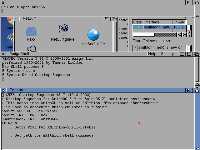Image resolution: width=200 pixels, height=150 pixels.
Task: Open the Rexx drawer icon in NetSurf window
Action: coord(31,31)
